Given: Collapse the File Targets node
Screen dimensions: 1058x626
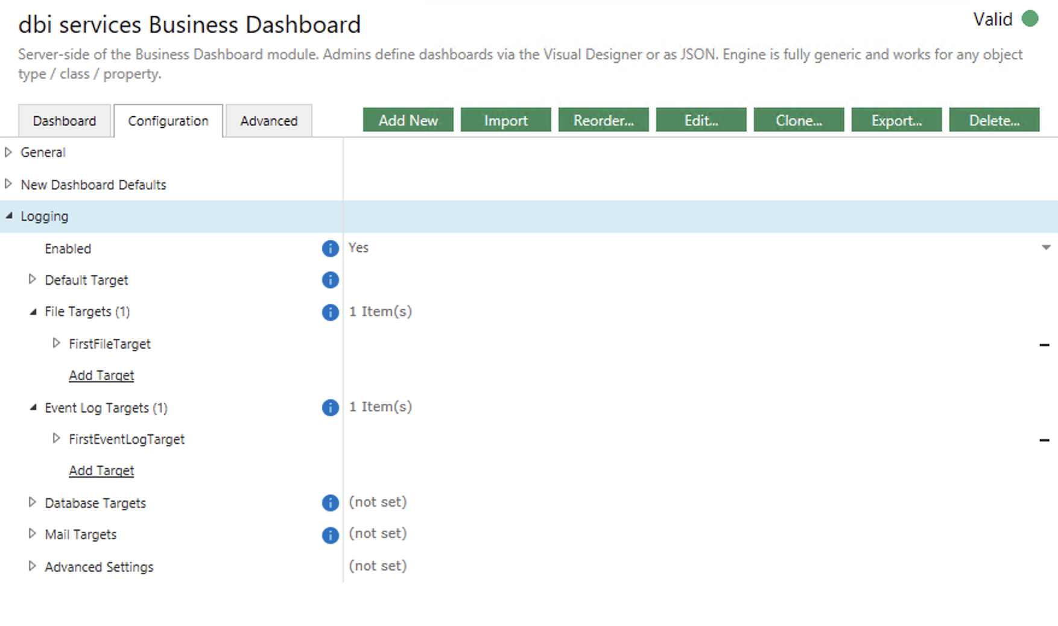Looking at the screenshot, I should coord(33,312).
